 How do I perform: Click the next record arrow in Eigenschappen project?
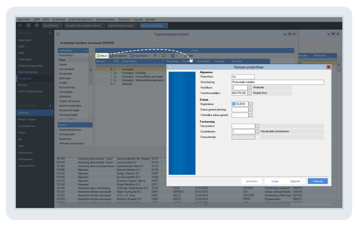point(291,43)
